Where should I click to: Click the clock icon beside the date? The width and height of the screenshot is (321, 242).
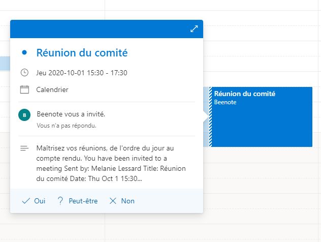click(24, 73)
